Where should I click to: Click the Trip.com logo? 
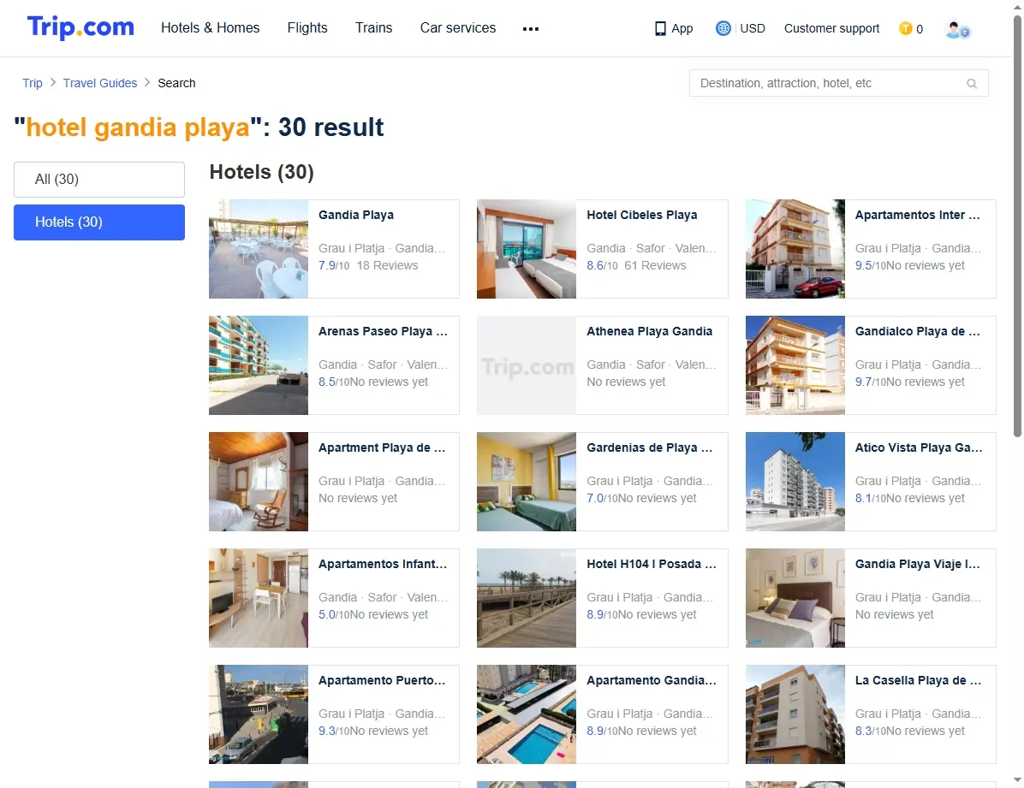(x=80, y=27)
